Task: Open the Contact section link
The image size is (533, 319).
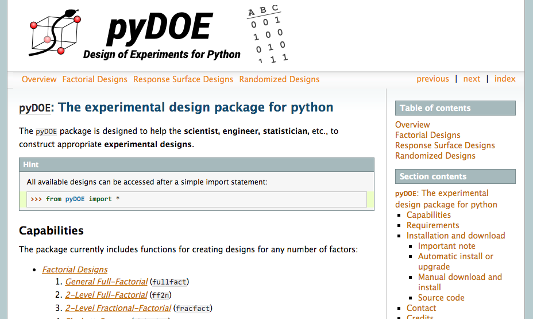Action: click(x=421, y=308)
